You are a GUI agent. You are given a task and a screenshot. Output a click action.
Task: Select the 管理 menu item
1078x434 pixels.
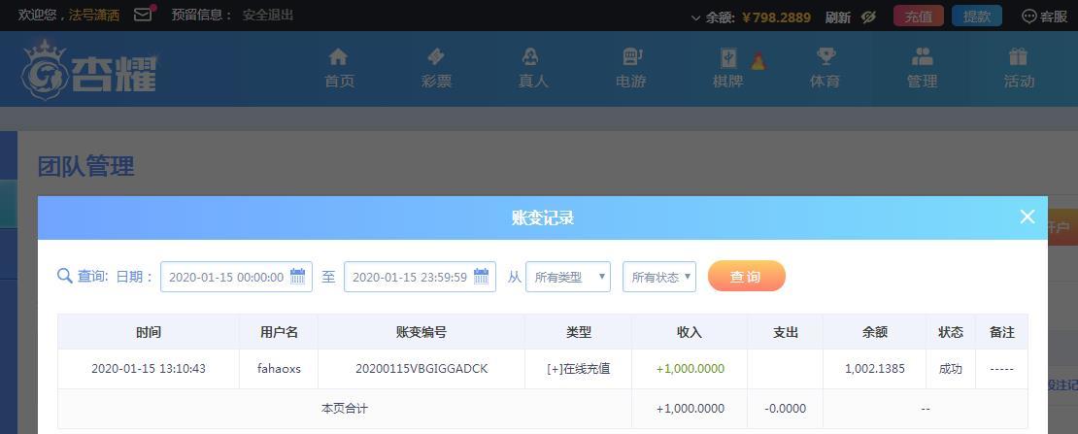click(922, 68)
